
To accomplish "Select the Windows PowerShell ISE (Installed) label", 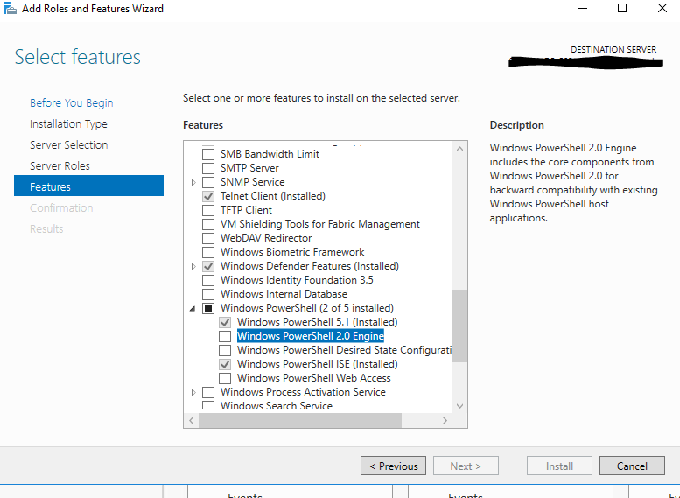I will click(x=318, y=364).
